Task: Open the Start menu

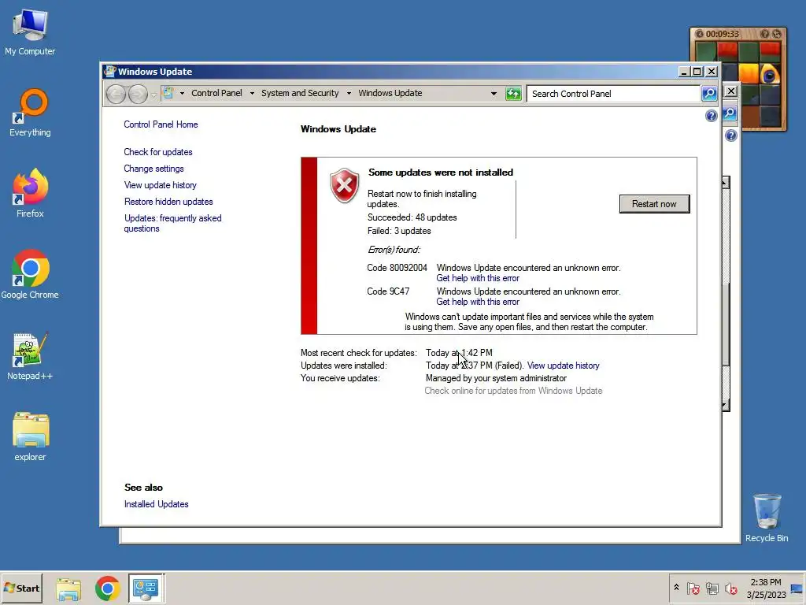Action: (x=21, y=588)
